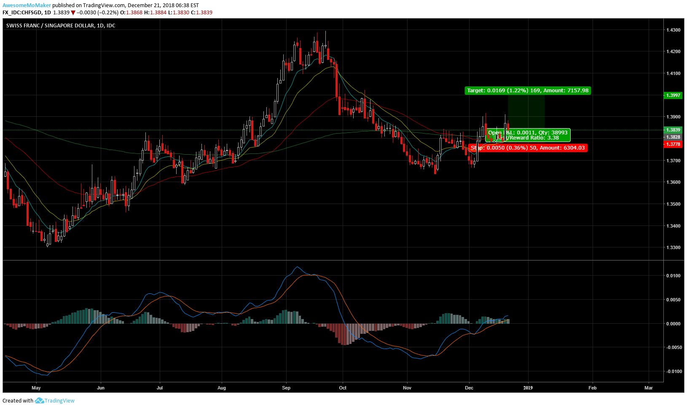Click the May label on time axis
The height and width of the screenshot is (408, 687).
tap(36, 388)
